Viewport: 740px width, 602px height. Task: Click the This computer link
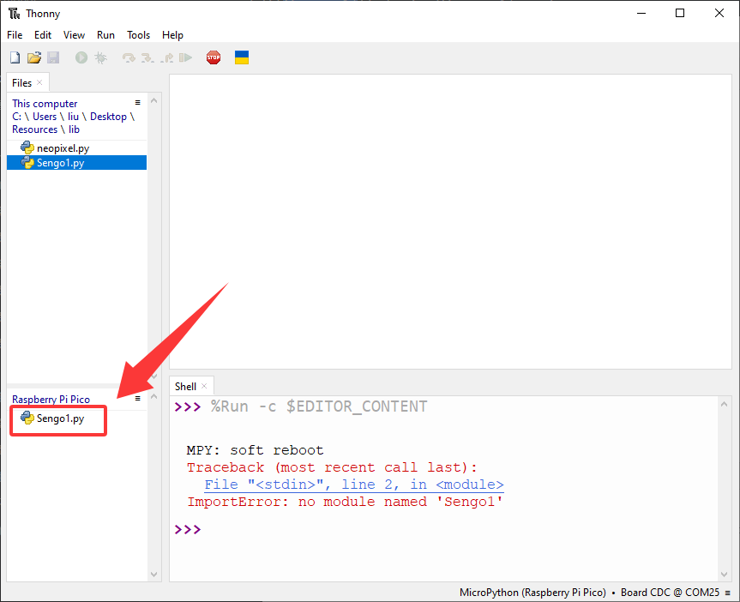[x=45, y=104]
